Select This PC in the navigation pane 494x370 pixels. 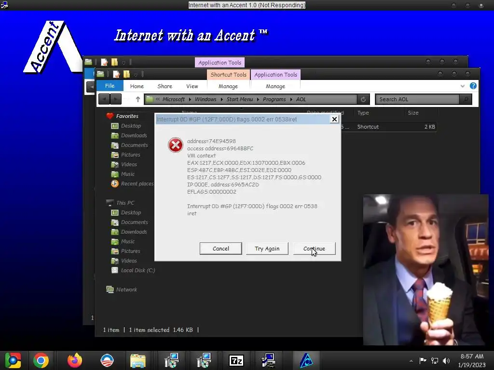[125, 203]
